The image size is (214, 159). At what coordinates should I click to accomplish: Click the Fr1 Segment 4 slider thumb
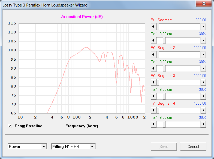tap(158, 110)
